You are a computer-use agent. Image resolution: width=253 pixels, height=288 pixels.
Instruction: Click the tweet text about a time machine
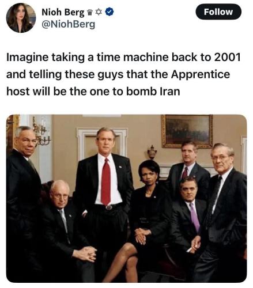123,74
